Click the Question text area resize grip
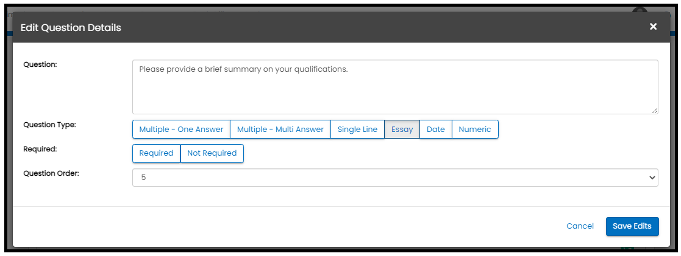Viewport: 681px width, 256px height. click(x=655, y=111)
